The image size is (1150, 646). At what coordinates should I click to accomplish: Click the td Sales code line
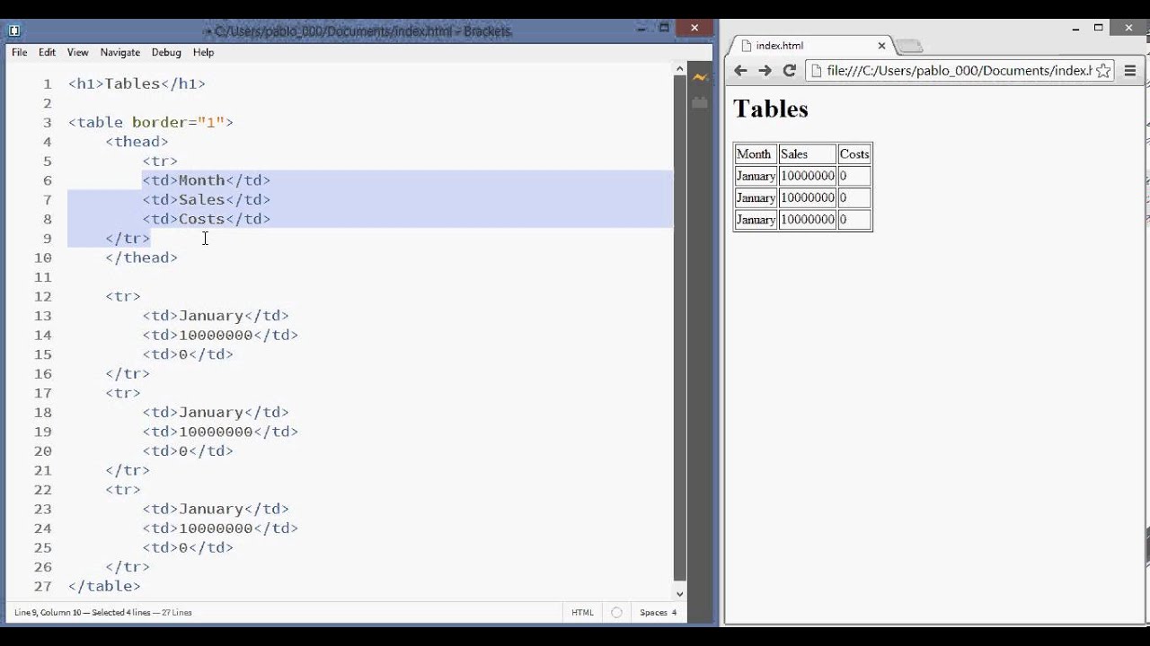point(206,200)
